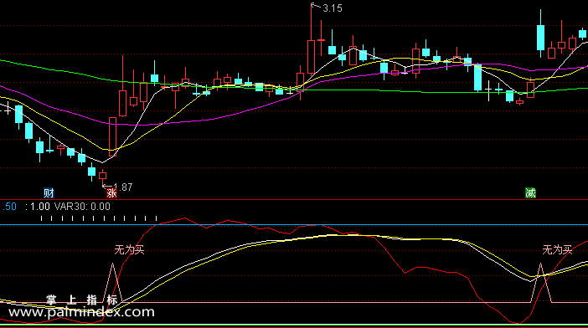Click the first 无为买 signal label
Image resolution: width=588 pixels, height=328 pixels.
pos(129,249)
